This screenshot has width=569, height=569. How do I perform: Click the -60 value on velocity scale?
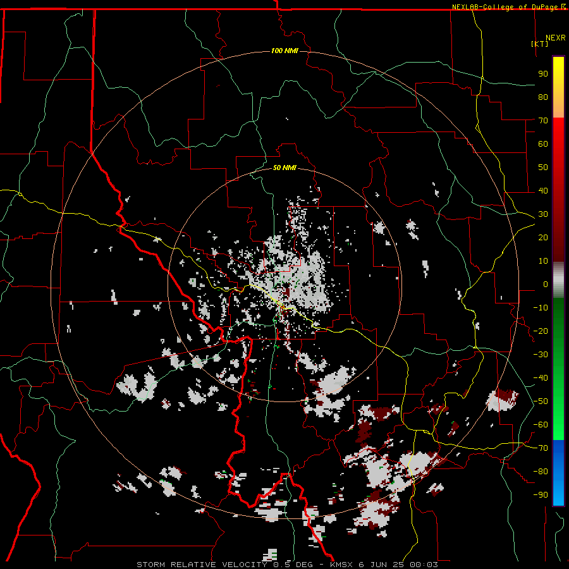(541, 425)
